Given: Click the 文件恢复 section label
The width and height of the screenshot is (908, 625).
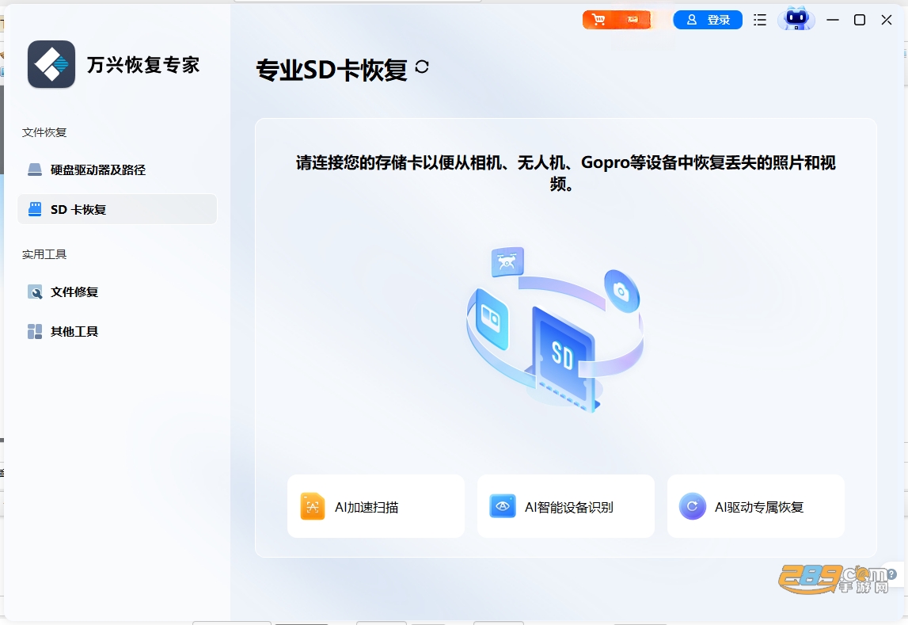Looking at the screenshot, I should 44,132.
